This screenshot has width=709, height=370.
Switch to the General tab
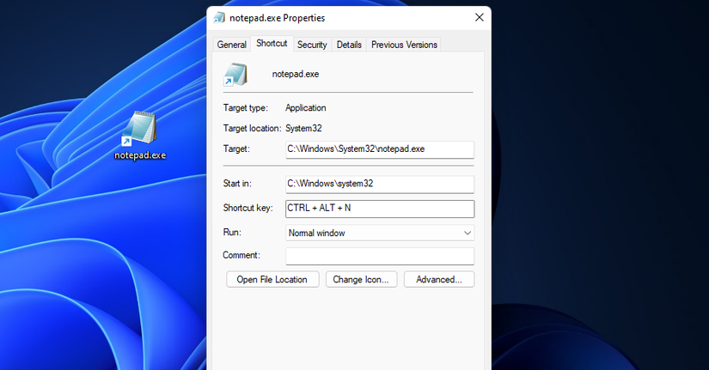(231, 45)
